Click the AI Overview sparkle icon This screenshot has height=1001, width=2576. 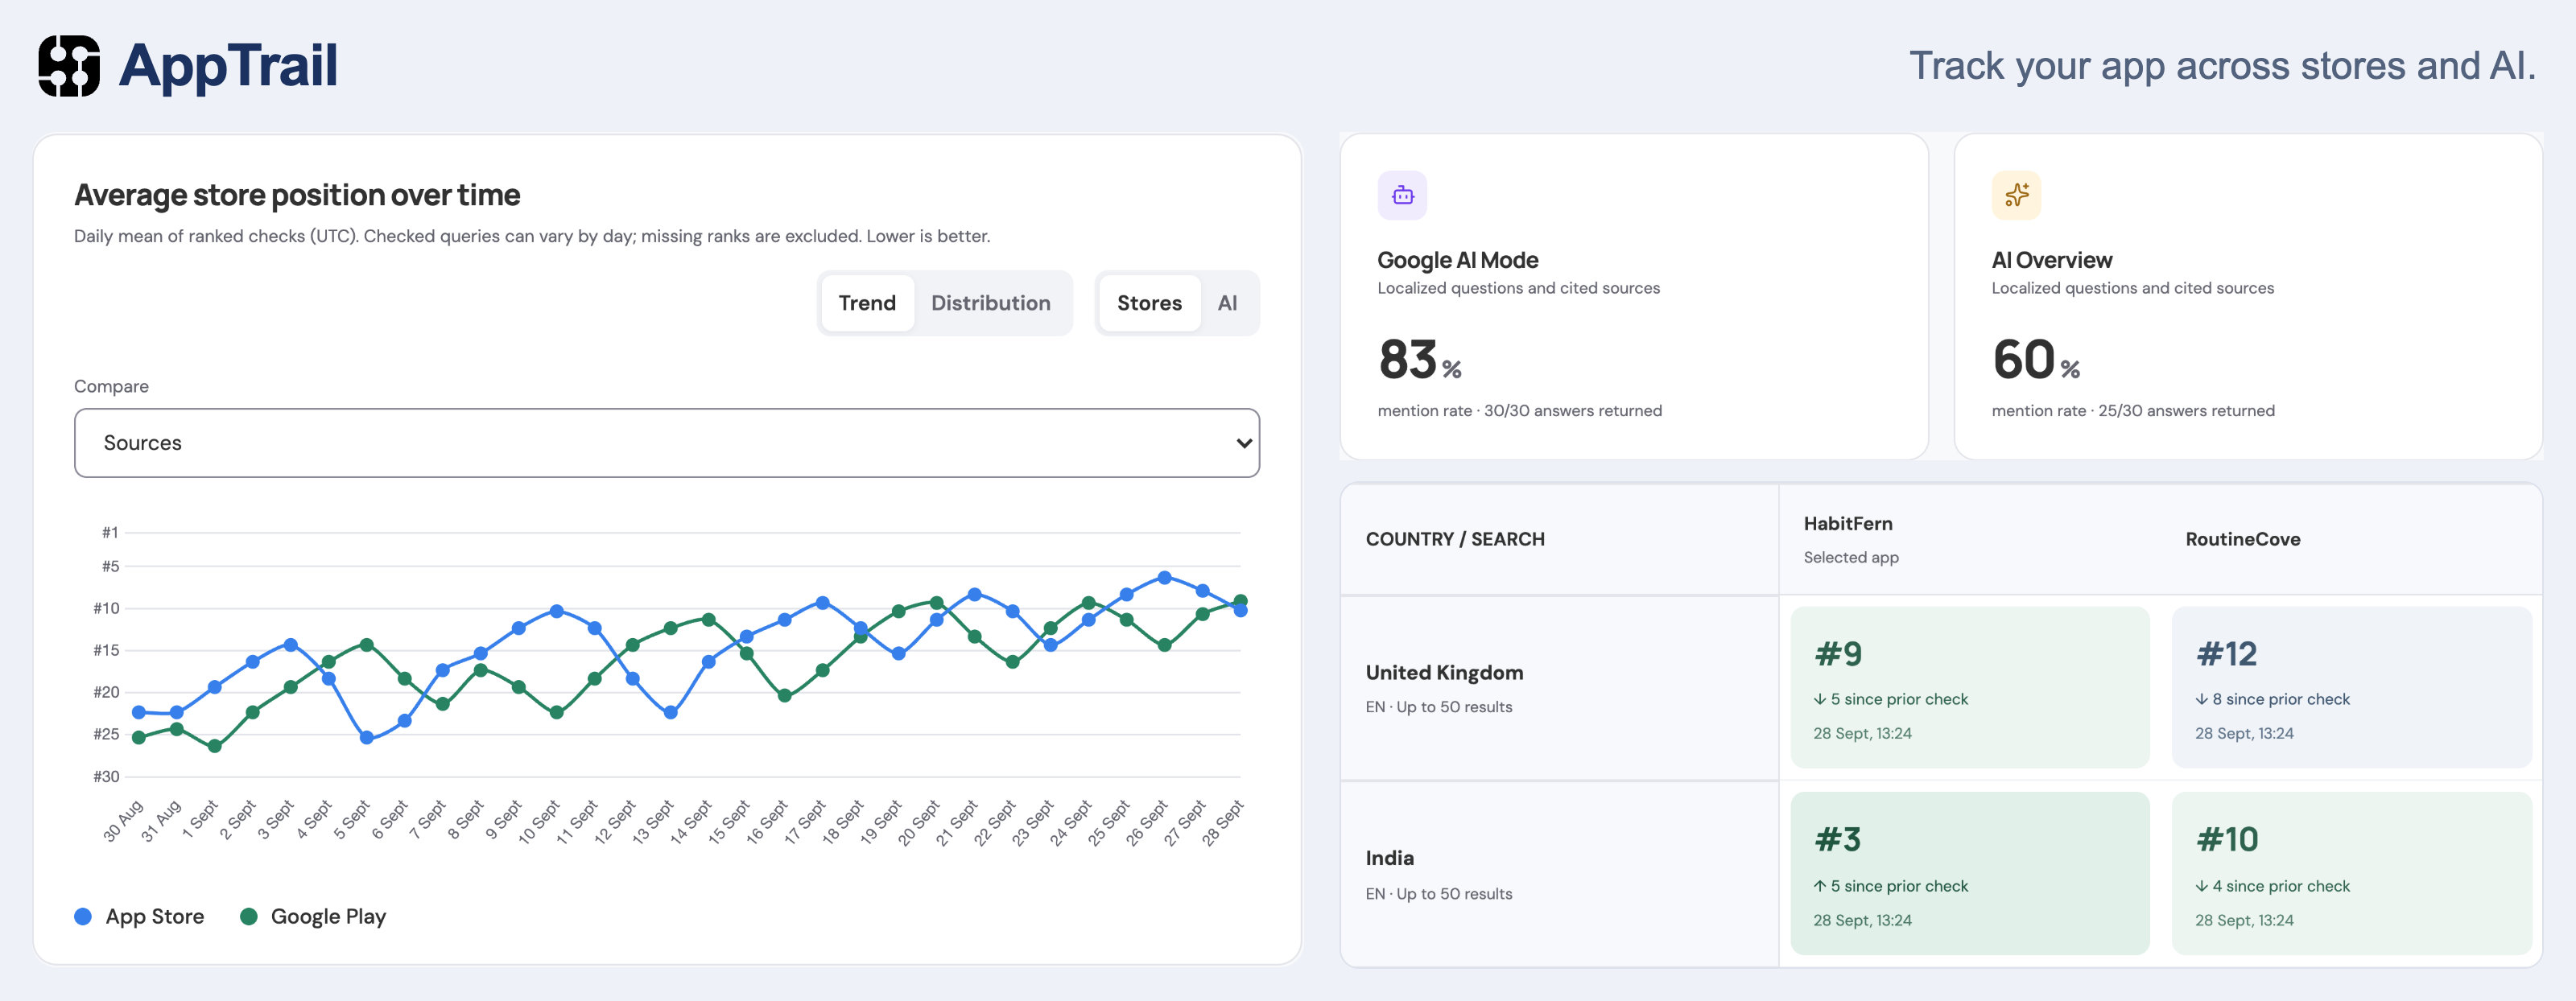click(x=2016, y=195)
